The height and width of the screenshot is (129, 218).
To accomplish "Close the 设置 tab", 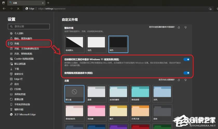I will point(43,3).
